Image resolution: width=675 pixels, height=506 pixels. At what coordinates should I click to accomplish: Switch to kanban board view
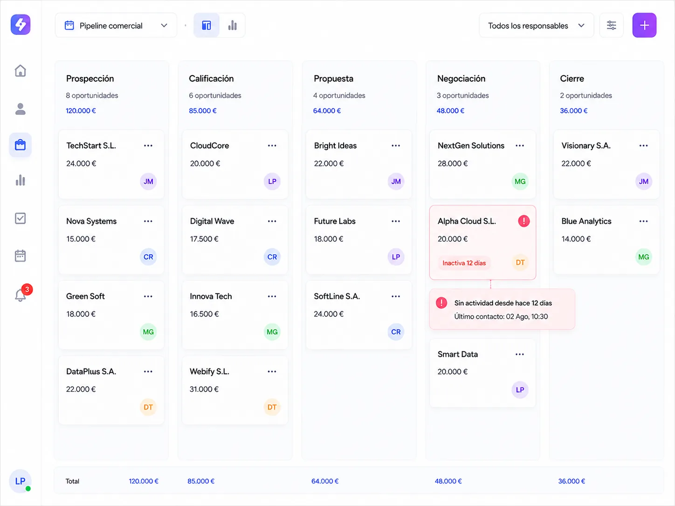(207, 25)
